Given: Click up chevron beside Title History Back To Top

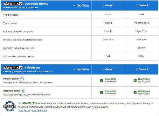Looking at the screenshot, I should (x=74, y=69).
